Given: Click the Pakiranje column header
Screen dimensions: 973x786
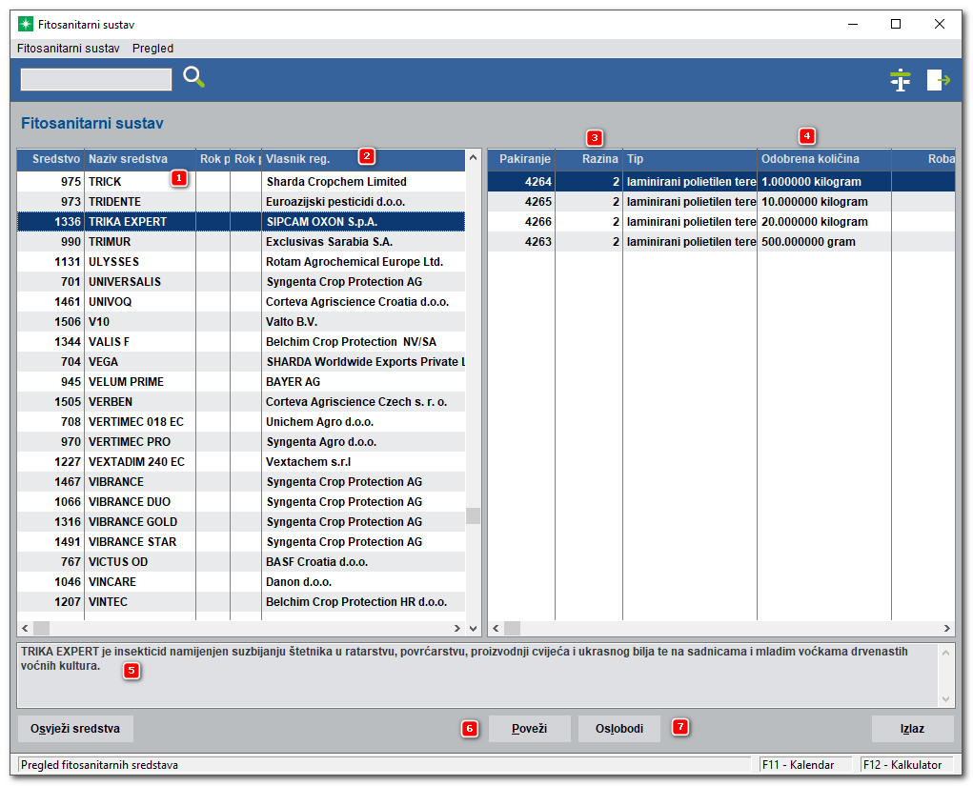Looking at the screenshot, I should point(521,159).
